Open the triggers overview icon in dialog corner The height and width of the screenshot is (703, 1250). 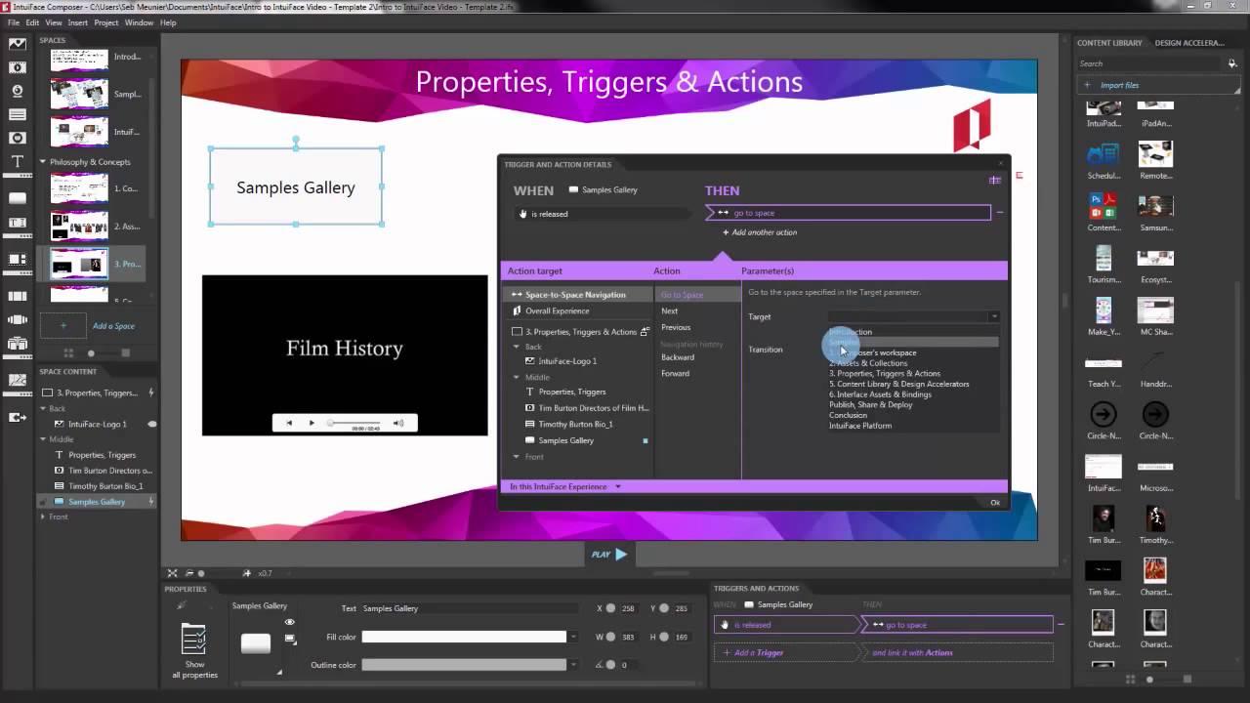coord(995,180)
